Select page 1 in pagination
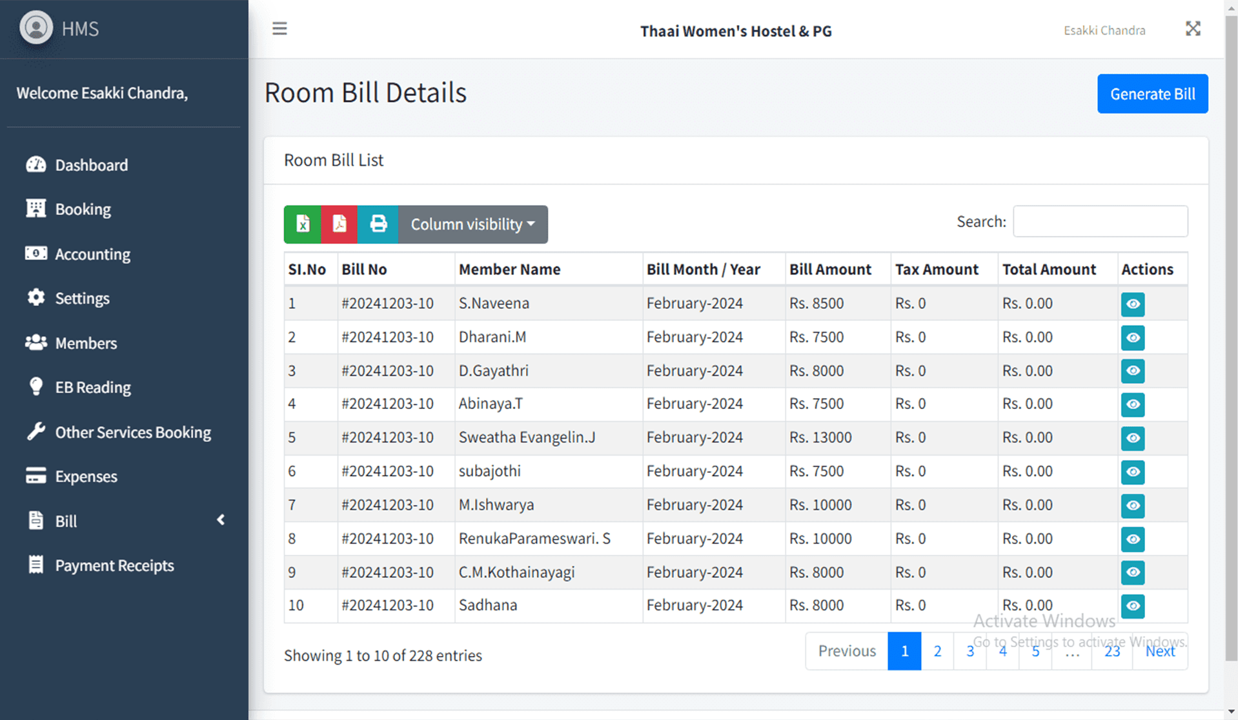Screen dimensions: 1238x720 904,651
